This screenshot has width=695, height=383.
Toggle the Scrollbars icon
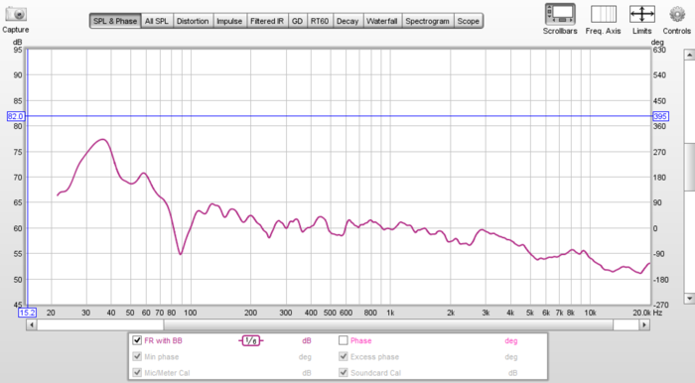pyautogui.click(x=560, y=15)
